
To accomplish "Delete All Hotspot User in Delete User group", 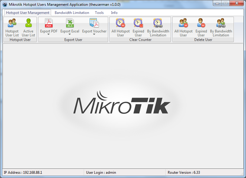I will (183, 27).
